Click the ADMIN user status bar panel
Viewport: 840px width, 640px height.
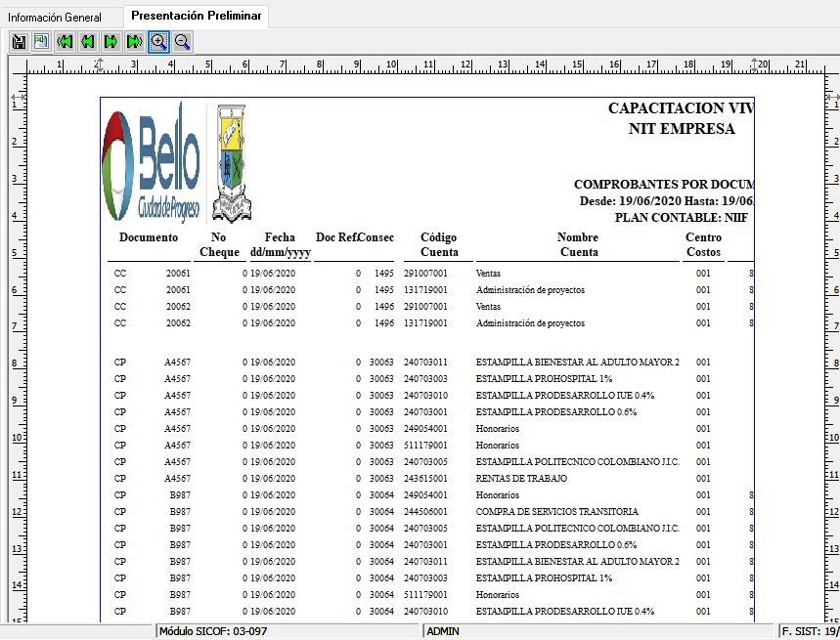[x=598, y=631]
